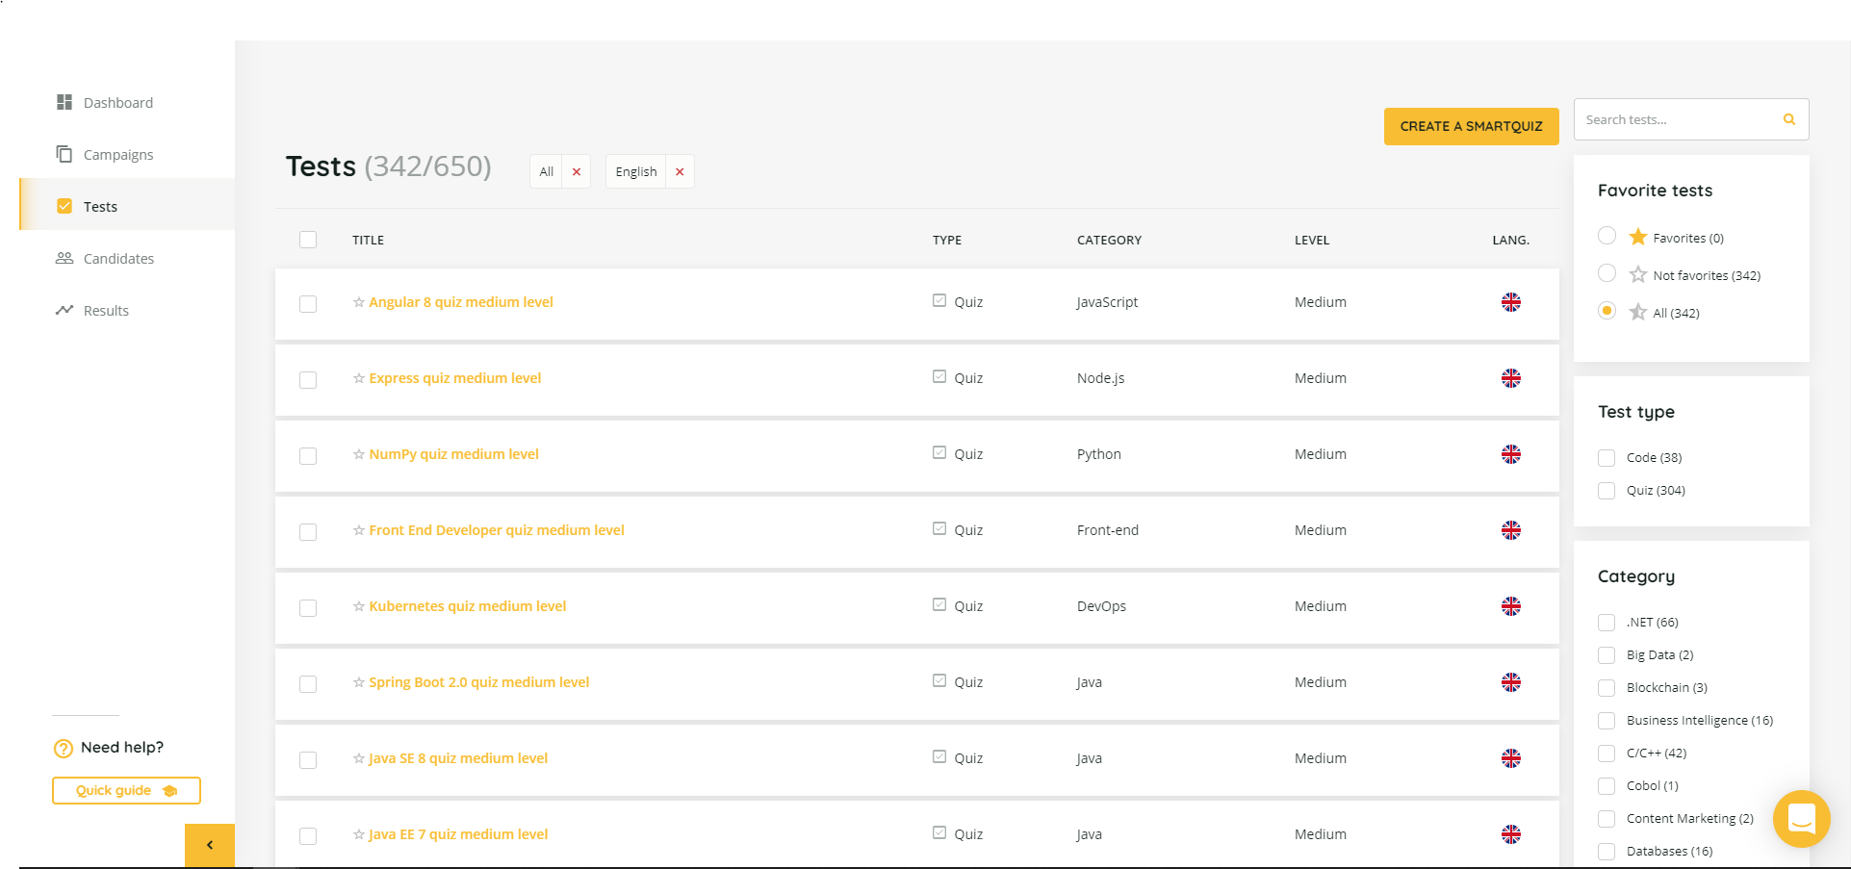
Task: Enable the .NET (66) category filter
Action: point(1607,622)
